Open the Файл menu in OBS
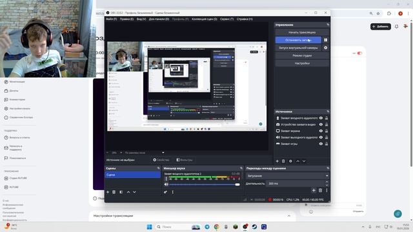This screenshot has width=413, height=232. coord(111,19)
